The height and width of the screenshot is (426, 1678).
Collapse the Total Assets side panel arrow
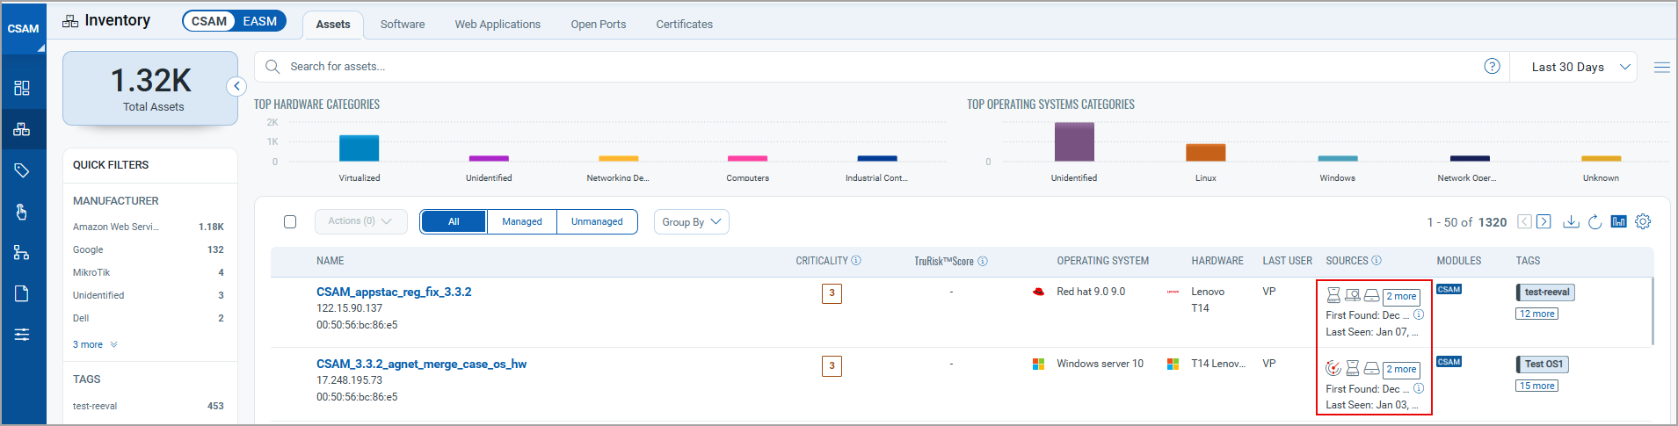click(236, 86)
